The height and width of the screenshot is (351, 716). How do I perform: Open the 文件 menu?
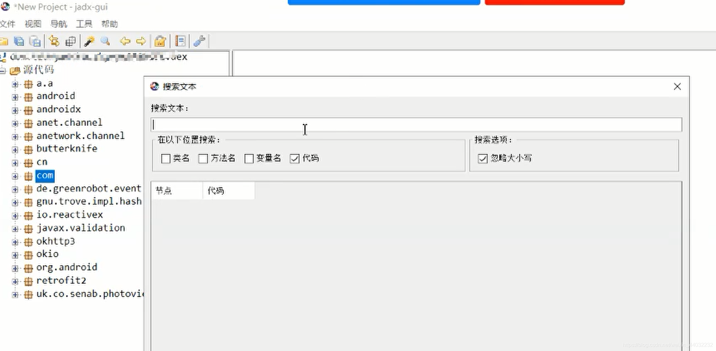tap(7, 24)
